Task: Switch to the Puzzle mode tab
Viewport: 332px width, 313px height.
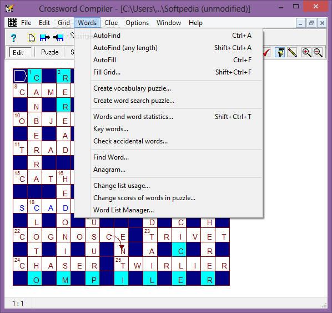Action: [x=49, y=52]
